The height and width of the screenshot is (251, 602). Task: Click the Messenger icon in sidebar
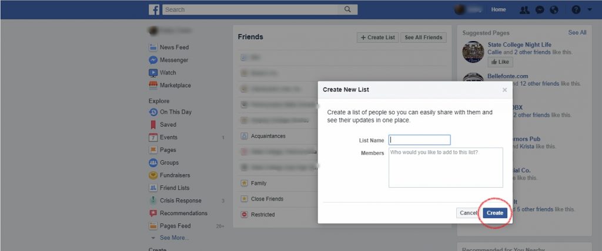point(153,60)
